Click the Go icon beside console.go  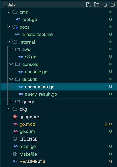20,72
